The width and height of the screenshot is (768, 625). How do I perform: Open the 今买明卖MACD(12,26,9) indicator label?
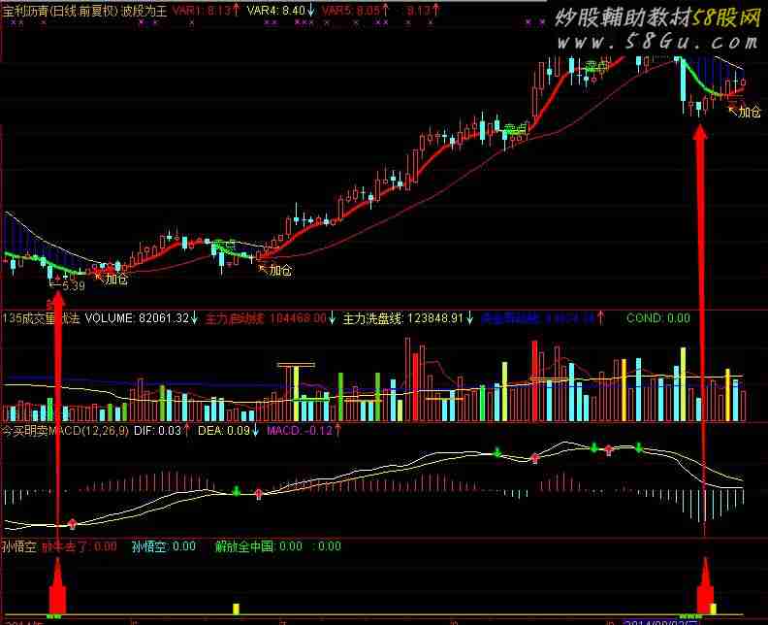66,431
